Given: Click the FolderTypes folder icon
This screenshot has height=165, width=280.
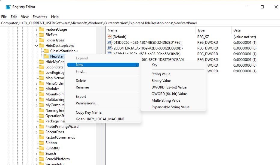Looking at the screenshot, I should (42, 40).
